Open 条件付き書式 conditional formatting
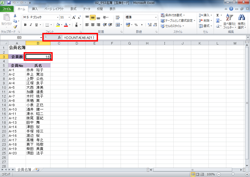 pyautogui.click(x=173, y=15)
